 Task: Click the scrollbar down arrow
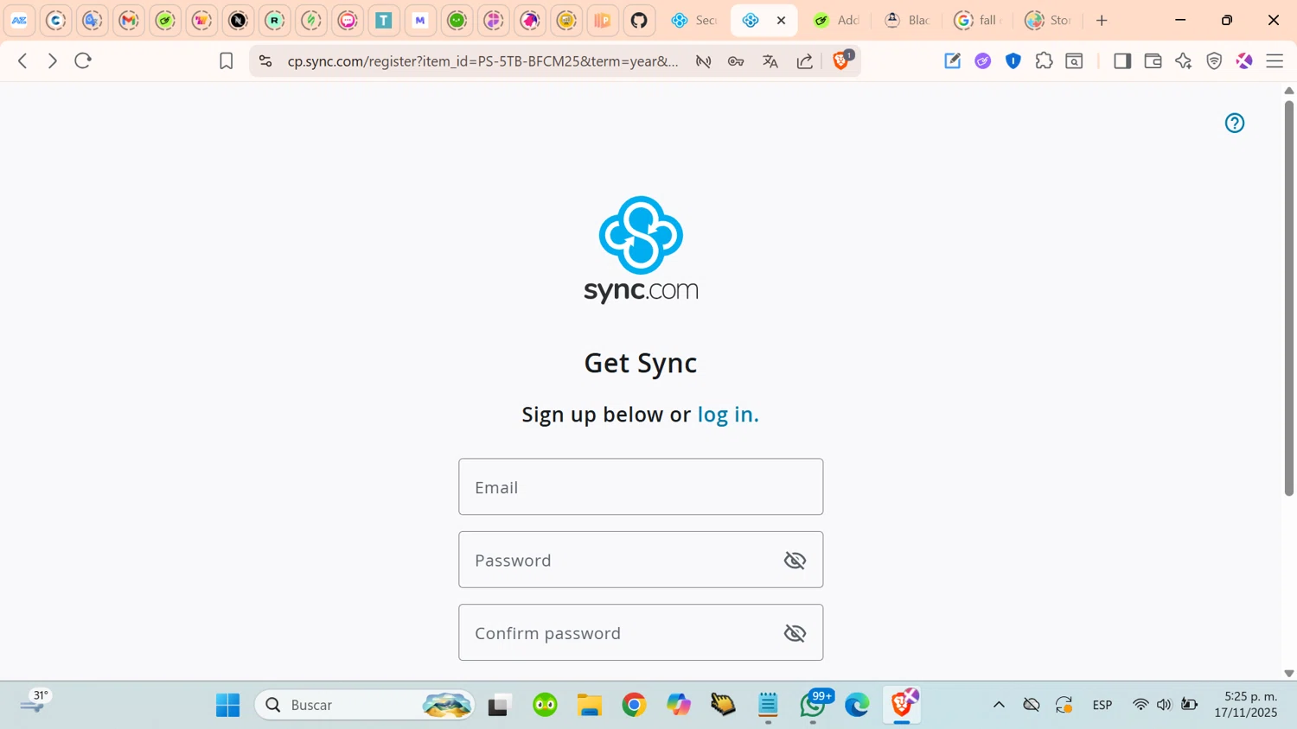1288,673
